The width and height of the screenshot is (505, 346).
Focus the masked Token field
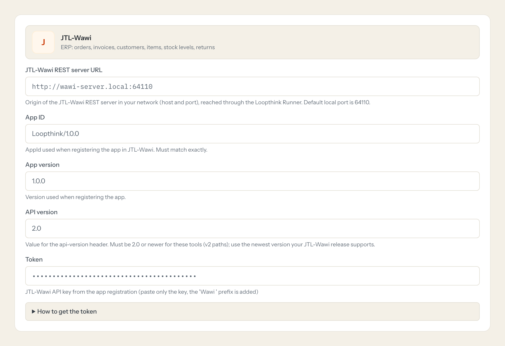pos(252,276)
